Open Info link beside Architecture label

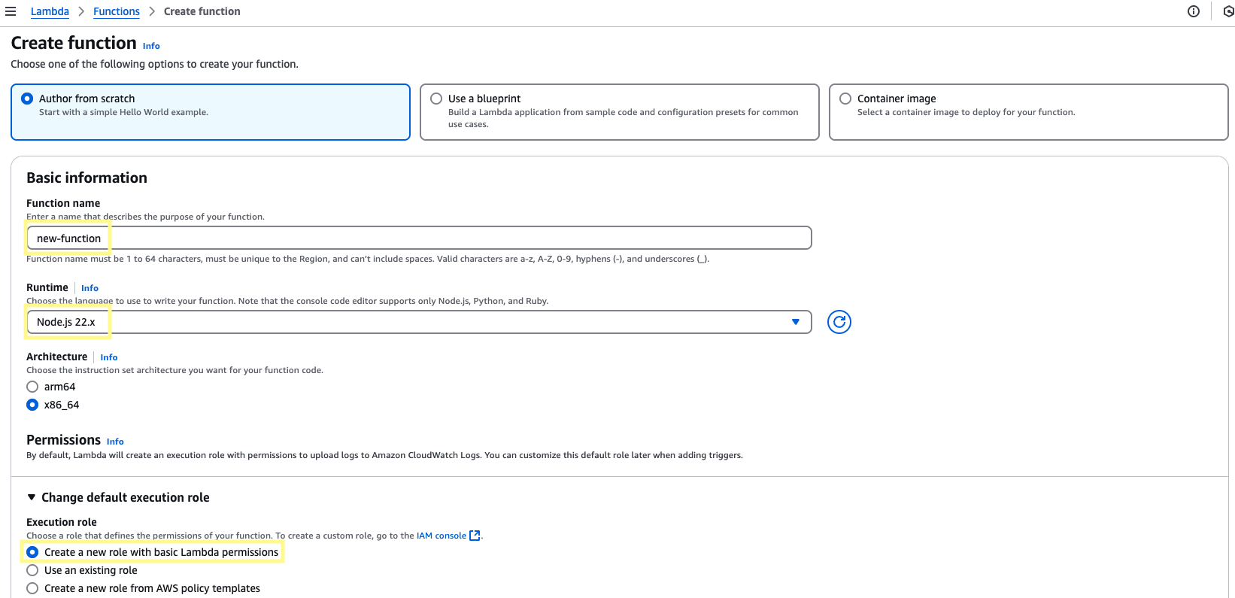tap(109, 357)
